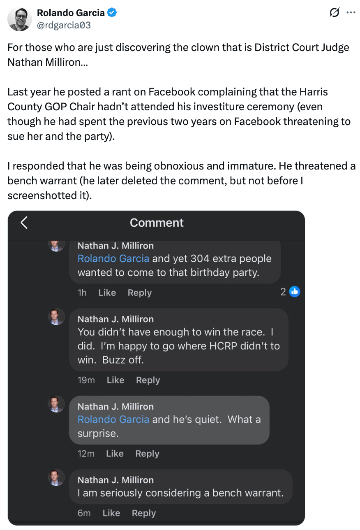360x530 pixels.
Task: Open the @rdgarcia03 handle link
Action: 64,25
